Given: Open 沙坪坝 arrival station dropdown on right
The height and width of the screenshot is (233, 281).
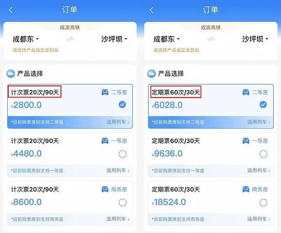Looking at the screenshot, I should [x=255, y=39].
